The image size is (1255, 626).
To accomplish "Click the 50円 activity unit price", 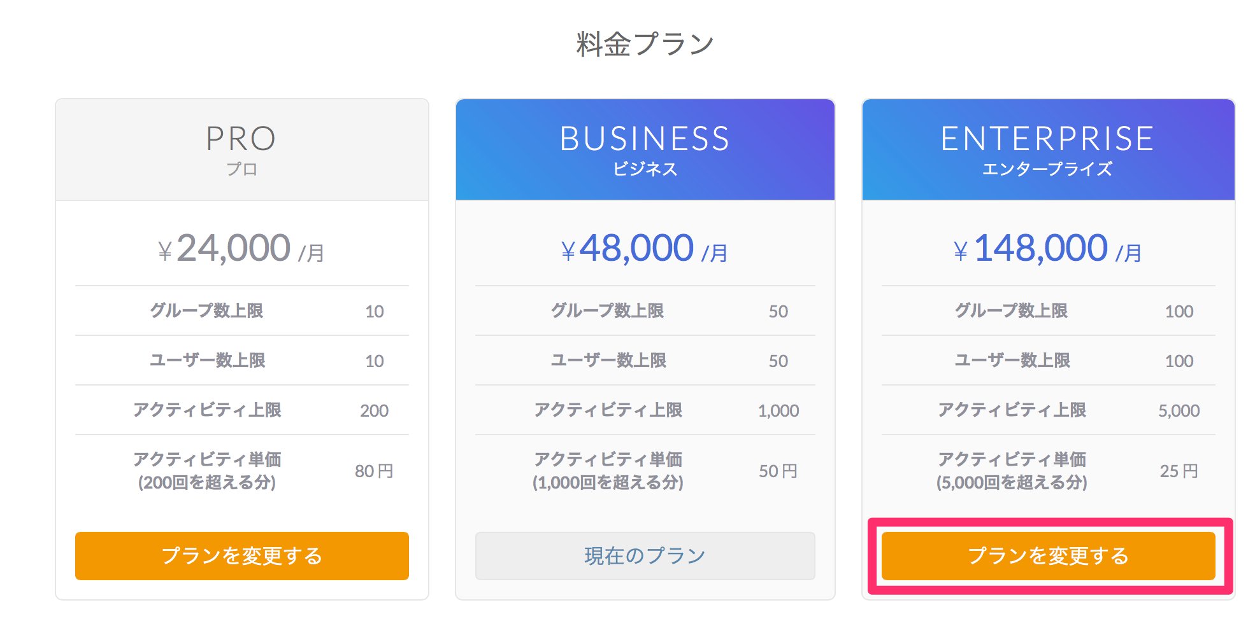I will coord(778,471).
